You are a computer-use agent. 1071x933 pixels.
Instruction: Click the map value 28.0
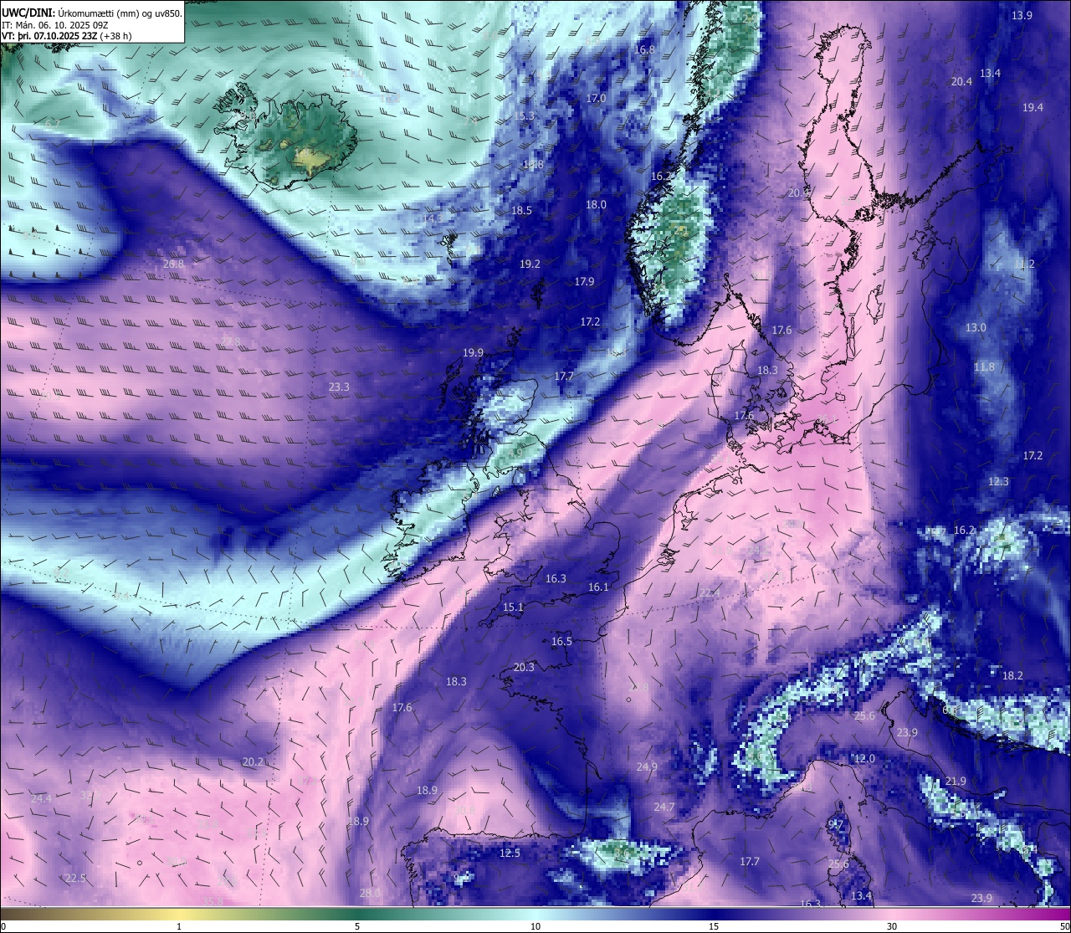tap(370, 894)
